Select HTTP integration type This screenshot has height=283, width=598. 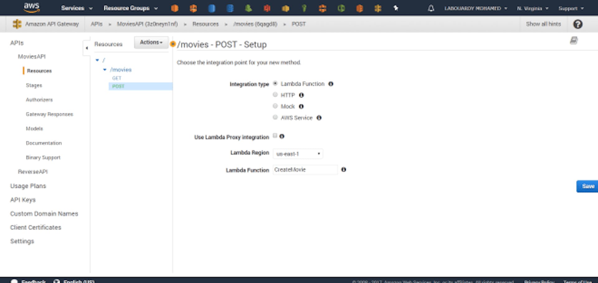click(275, 94)
